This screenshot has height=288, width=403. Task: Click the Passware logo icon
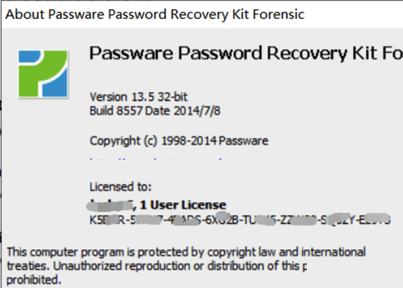tap(43, 74)
